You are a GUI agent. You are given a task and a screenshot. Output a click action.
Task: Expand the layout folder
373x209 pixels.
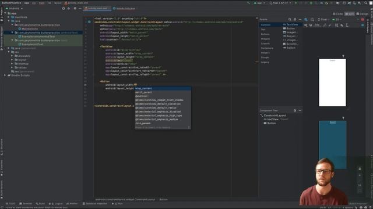point(12,60)
